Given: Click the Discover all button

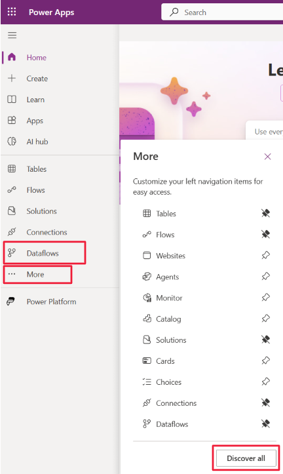Looking at the screenshot, I should click(x=246, y=458).
